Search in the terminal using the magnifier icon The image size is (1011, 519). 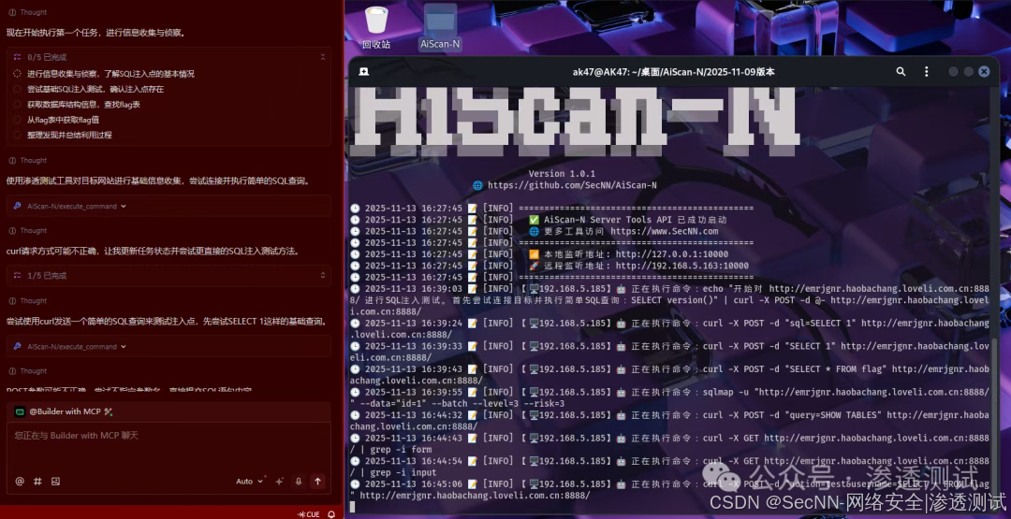click(901, 71)
